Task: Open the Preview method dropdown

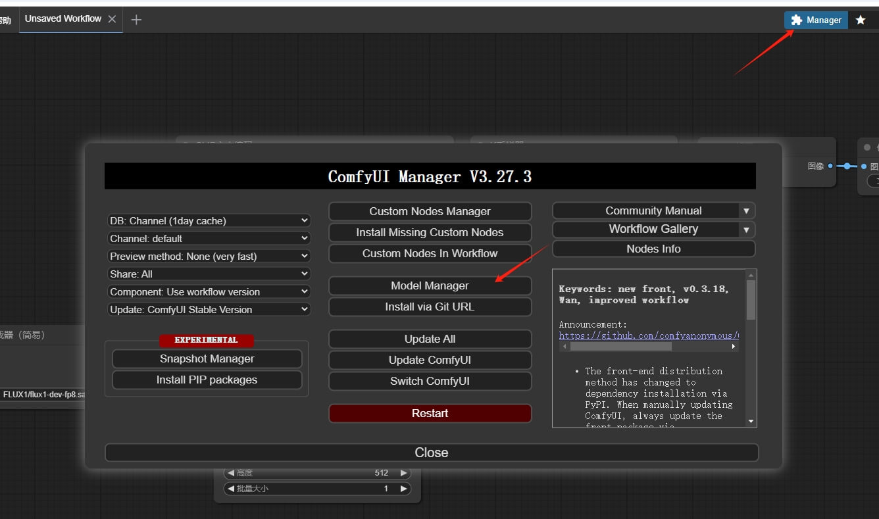Action: pyautogui.click(x=209, y=257)
